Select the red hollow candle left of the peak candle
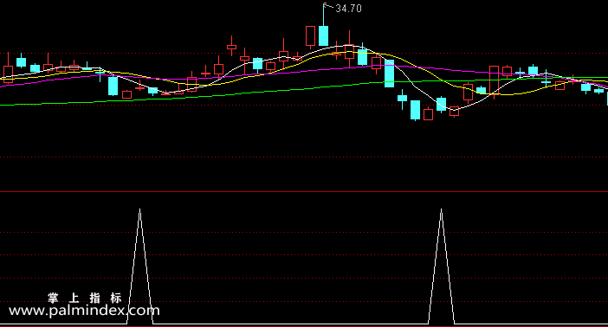Screen dimensions: 608x327 pos(310,36)
